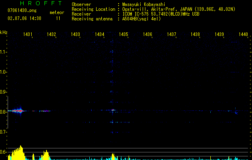Screen dimensions: 252x160
Task: Click the meteor count value 11
Action: [x=58, y=18]
